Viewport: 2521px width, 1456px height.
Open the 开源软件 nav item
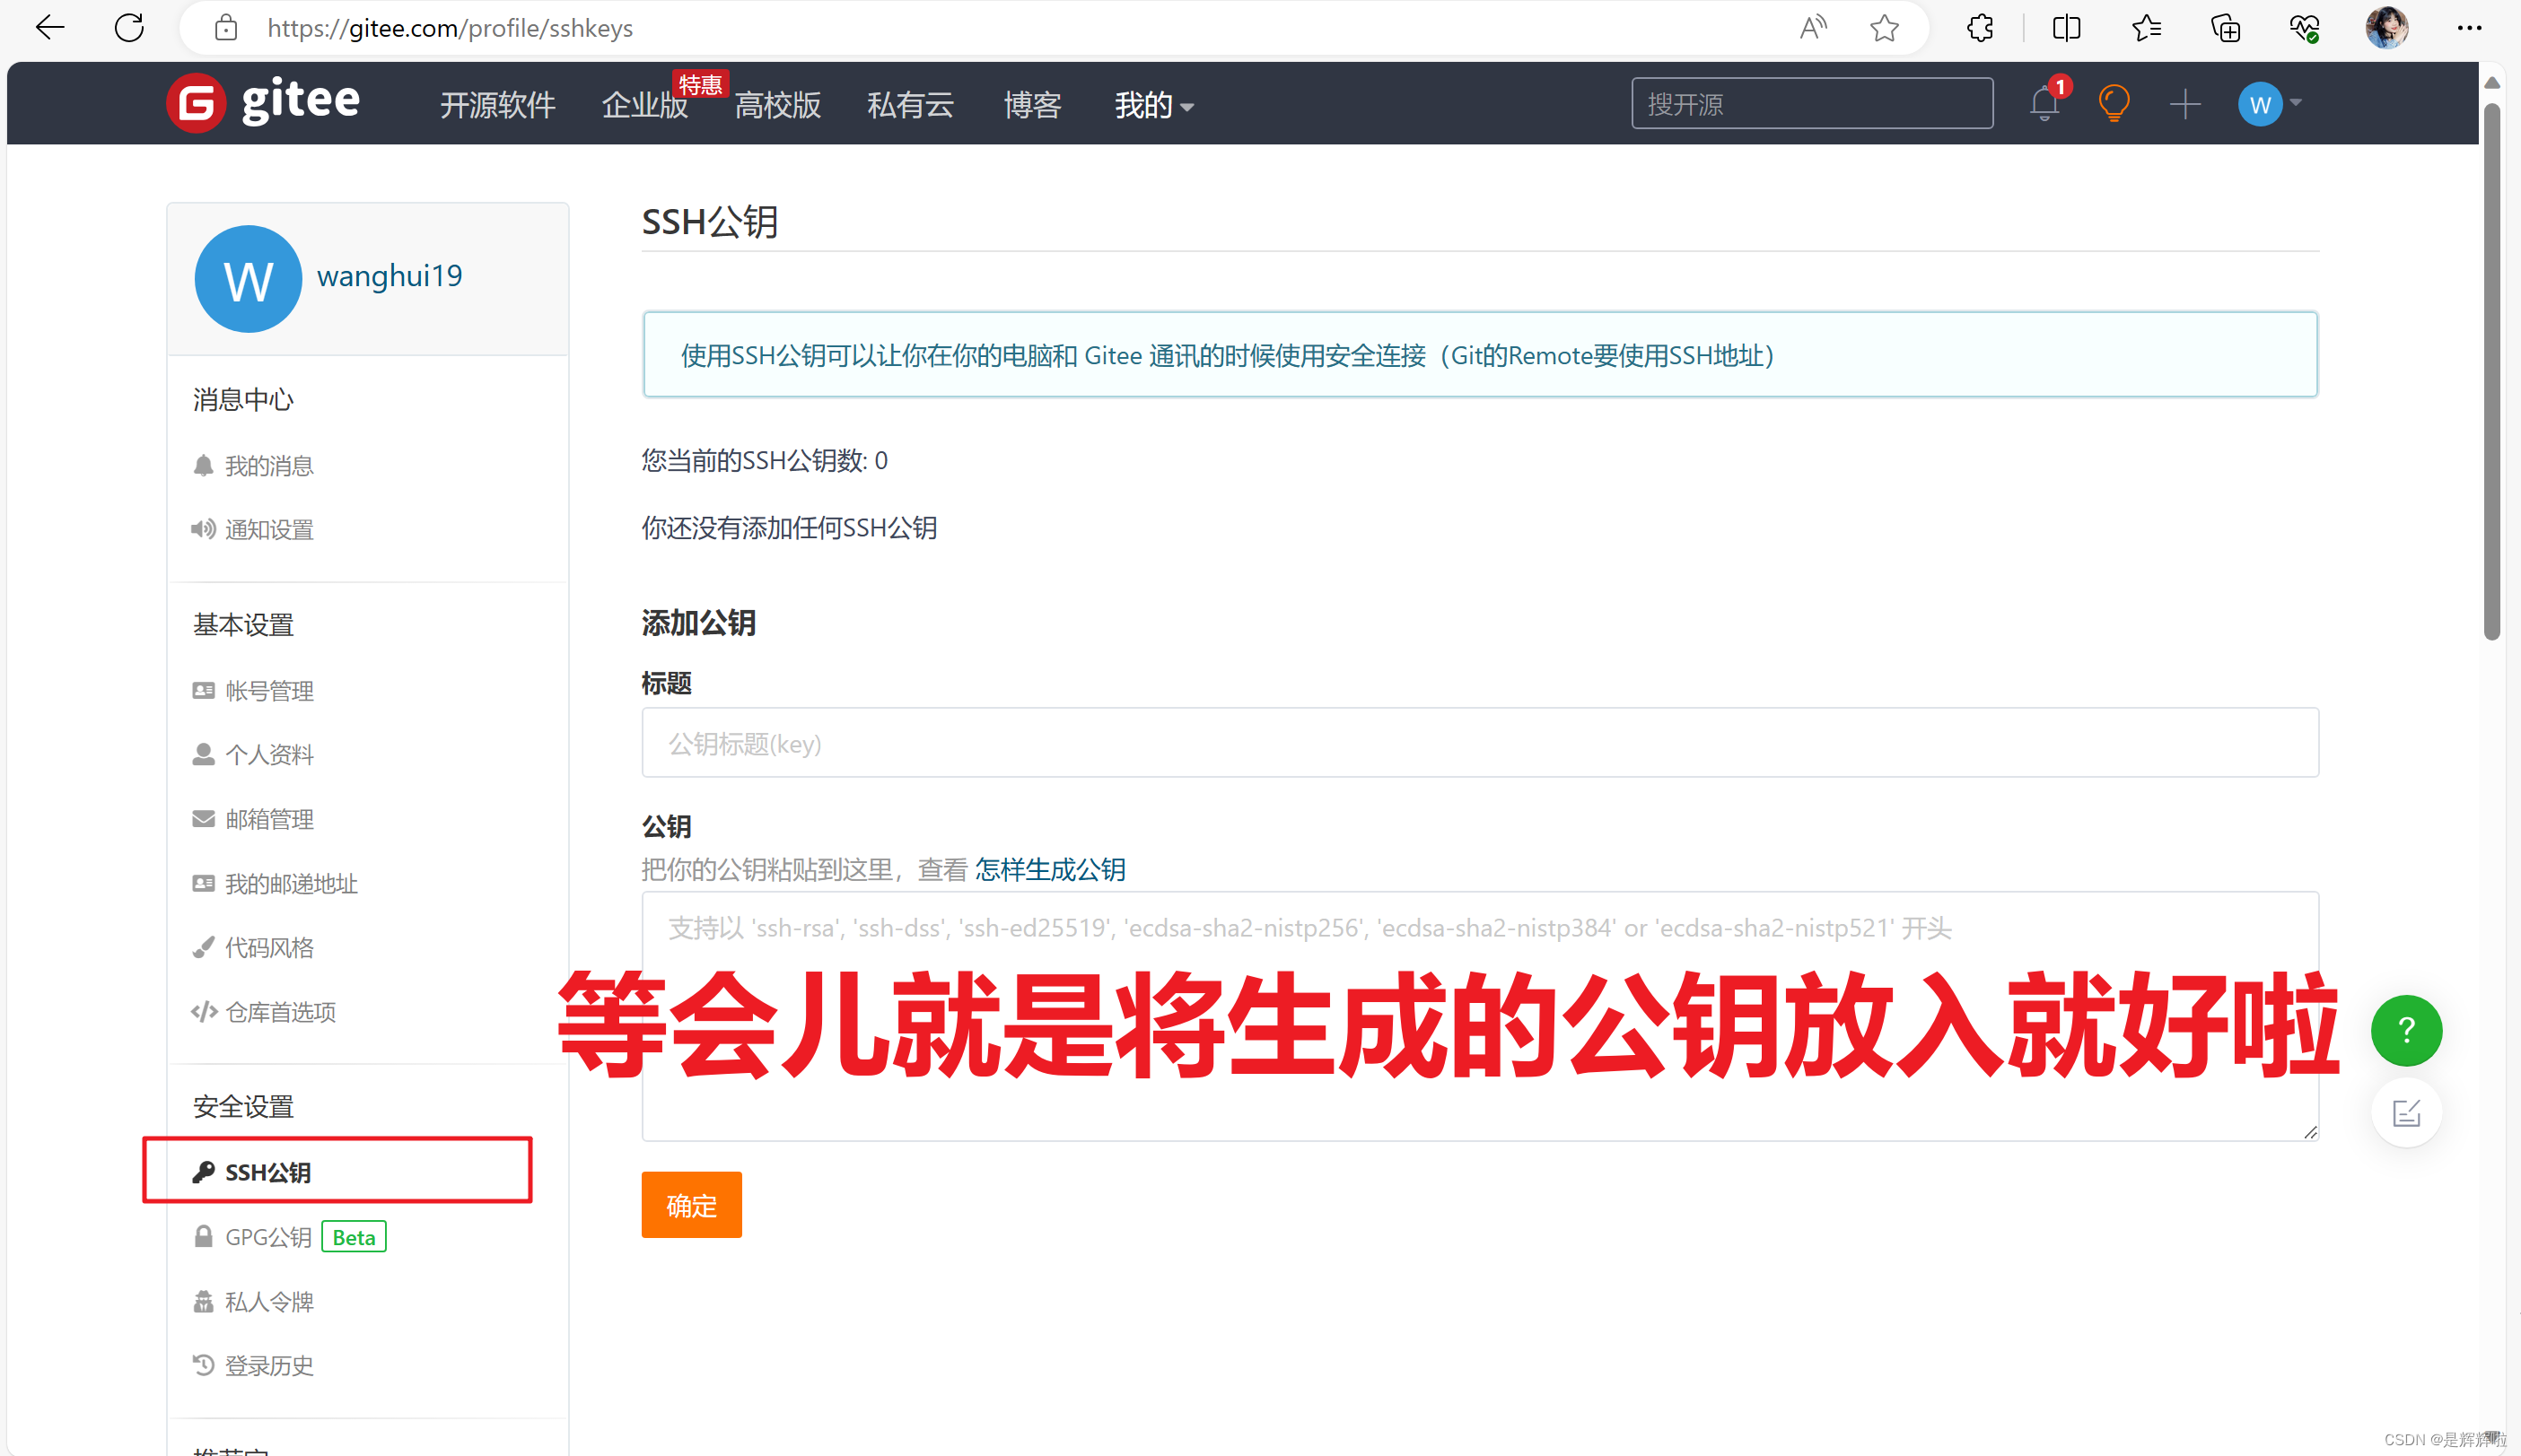(x=497, y=105)
